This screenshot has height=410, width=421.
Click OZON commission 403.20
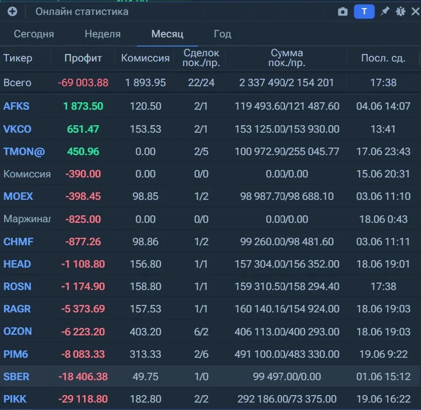[x=145, y=332]
